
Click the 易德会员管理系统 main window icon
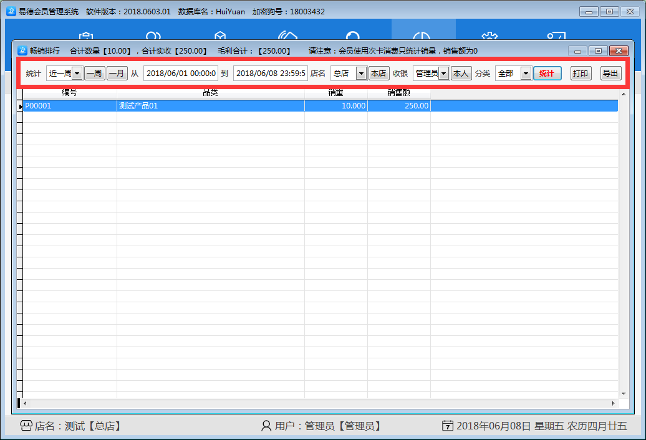click(x=11, y=11)
